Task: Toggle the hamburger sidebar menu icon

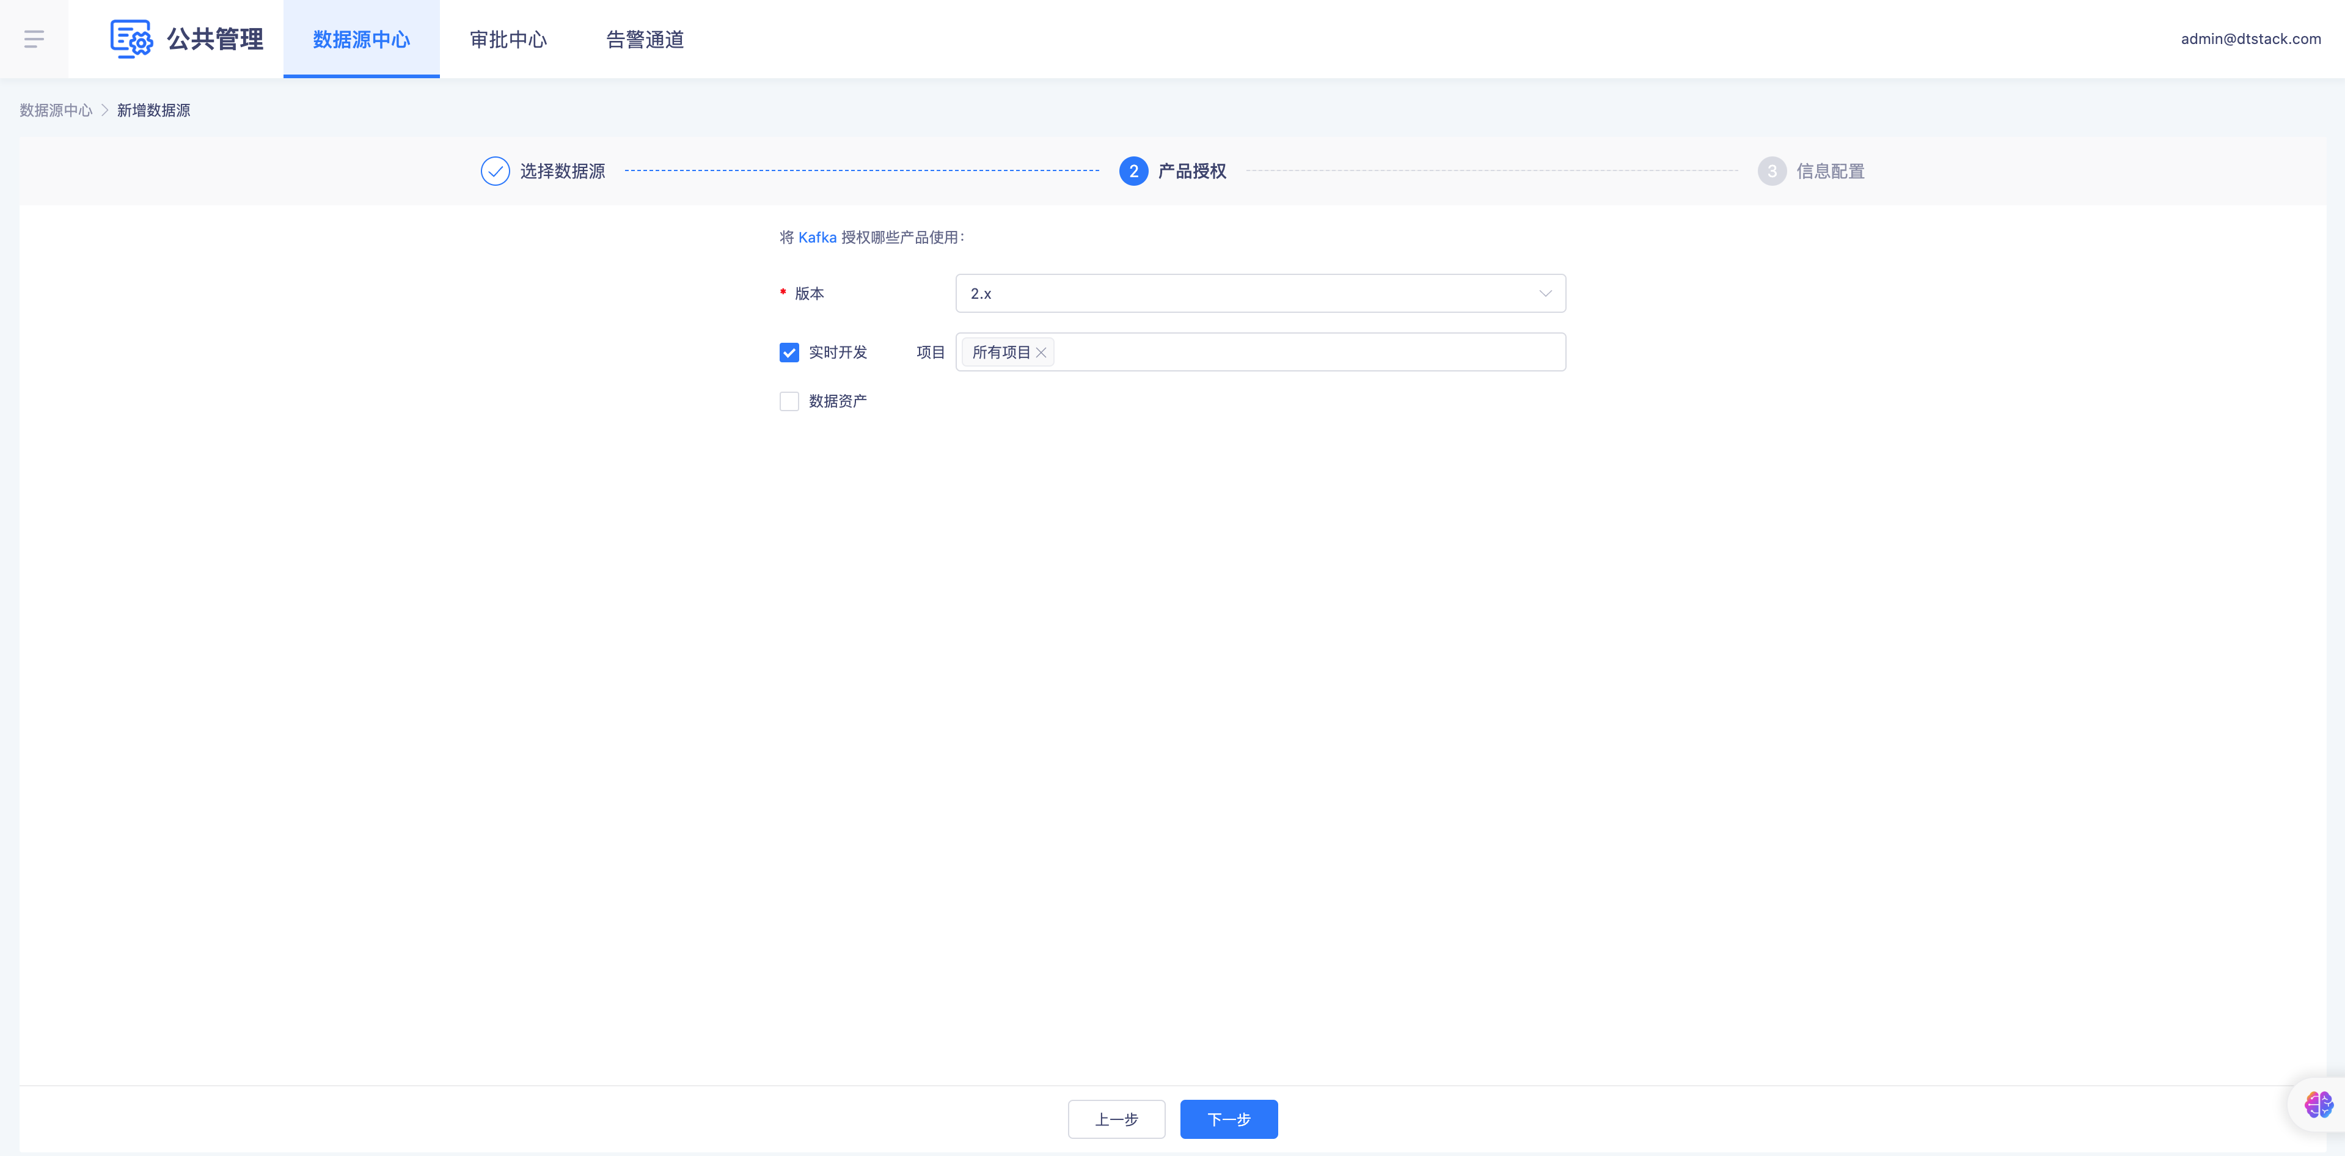Action: 34,39
